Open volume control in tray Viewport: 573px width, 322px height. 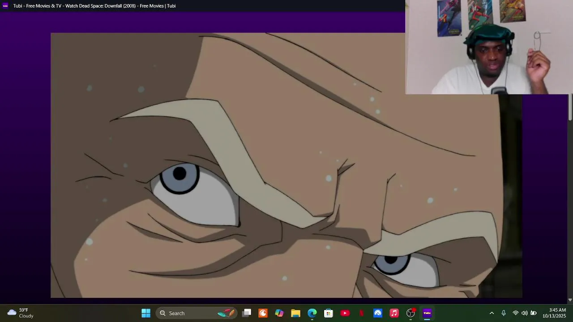coord(524,313)
